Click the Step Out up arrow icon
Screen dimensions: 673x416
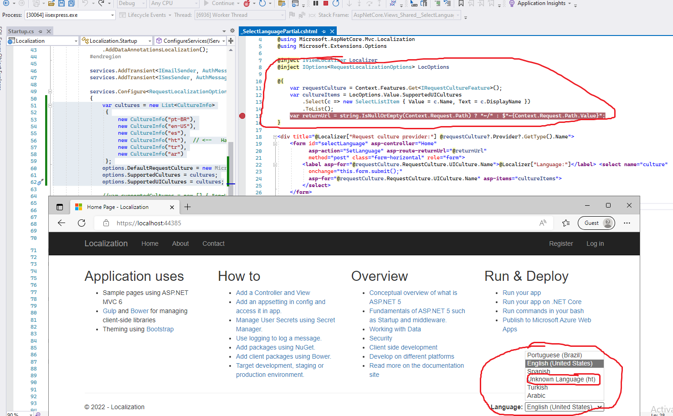379,3
